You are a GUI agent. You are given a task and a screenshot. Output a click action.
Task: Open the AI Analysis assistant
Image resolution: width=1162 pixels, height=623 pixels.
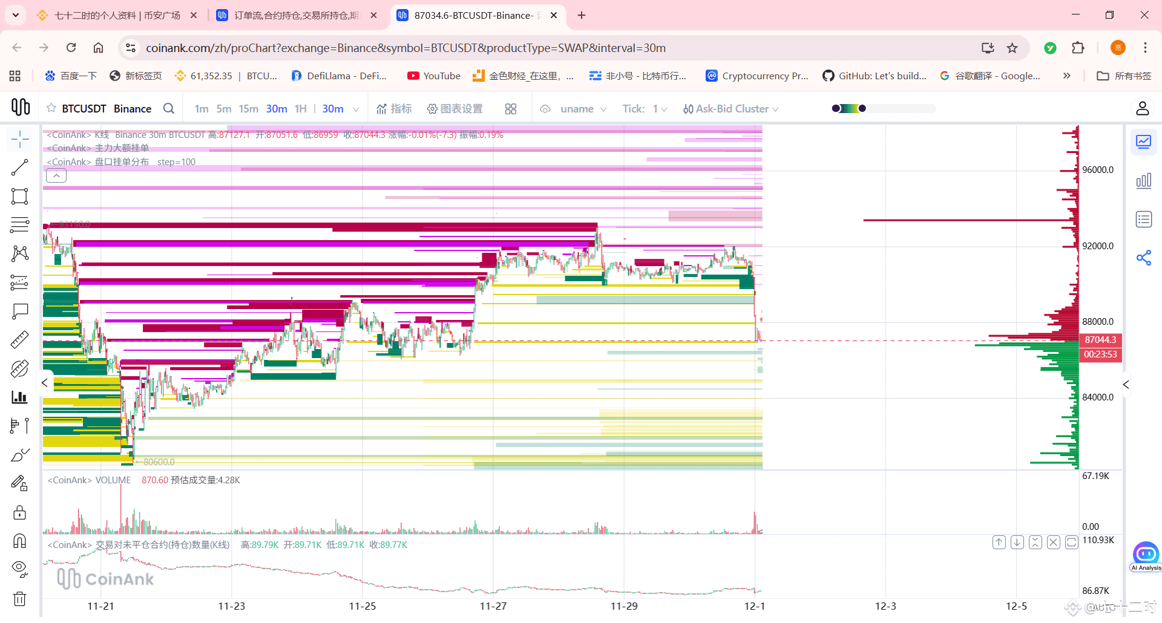click(x=1146, y=556)
